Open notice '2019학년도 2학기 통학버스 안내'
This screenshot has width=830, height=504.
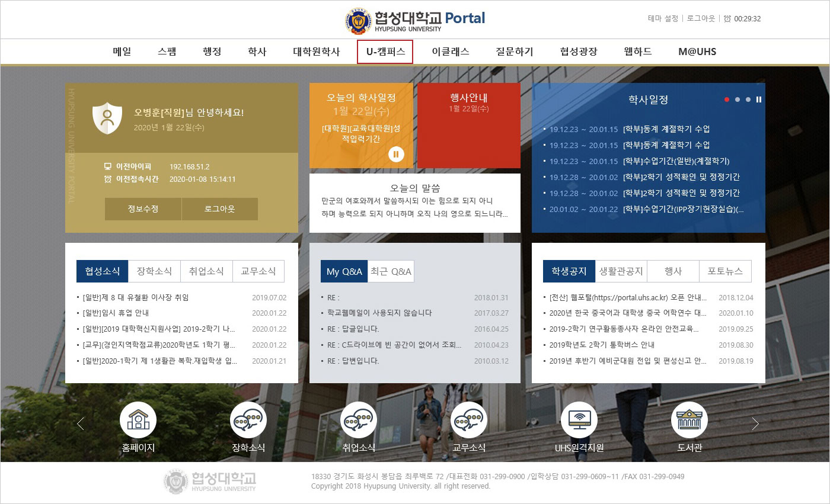point(602,345)
